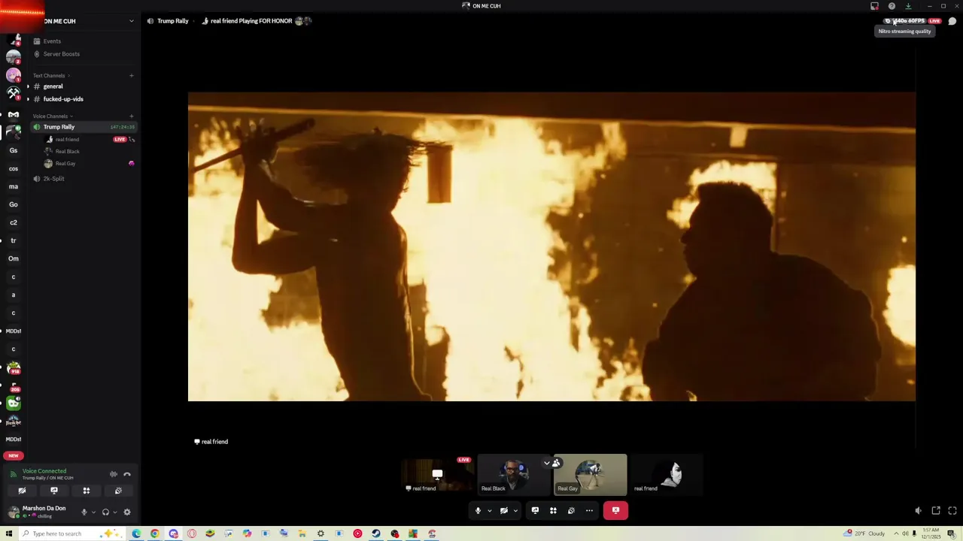Click the red stop watching stream button
The height and width of the screenshot is (541, 963).
615,511
